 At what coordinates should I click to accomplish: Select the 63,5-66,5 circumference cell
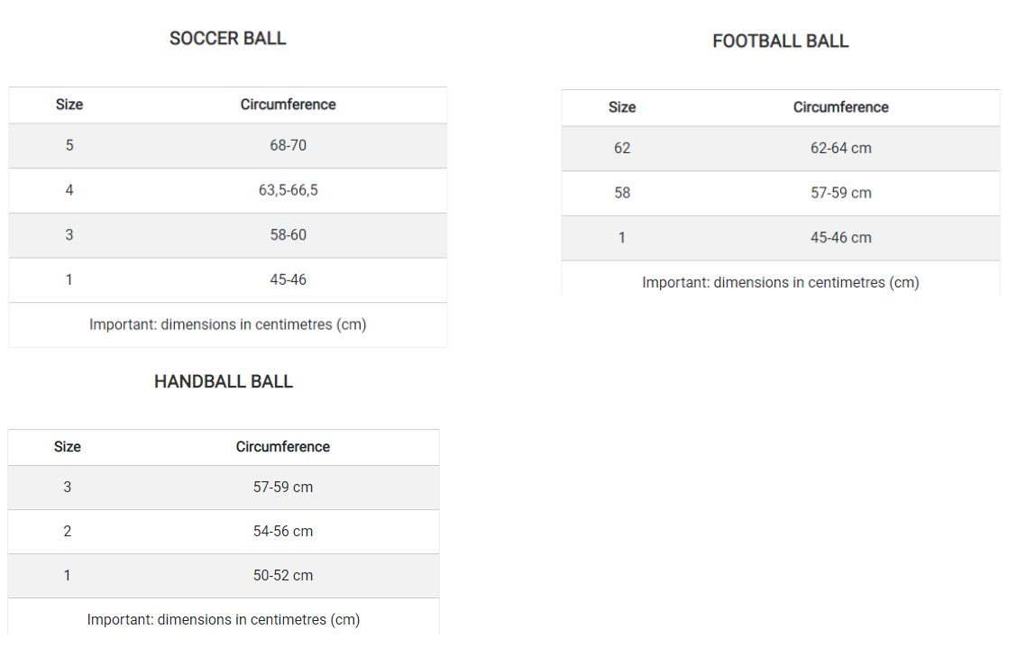coord(288,190)
